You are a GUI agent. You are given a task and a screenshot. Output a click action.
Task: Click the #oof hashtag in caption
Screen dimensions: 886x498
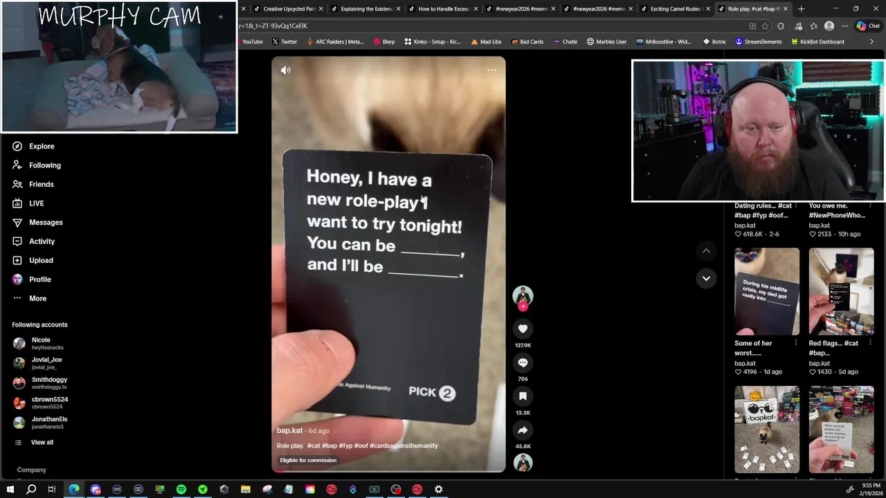click(361, 446)
